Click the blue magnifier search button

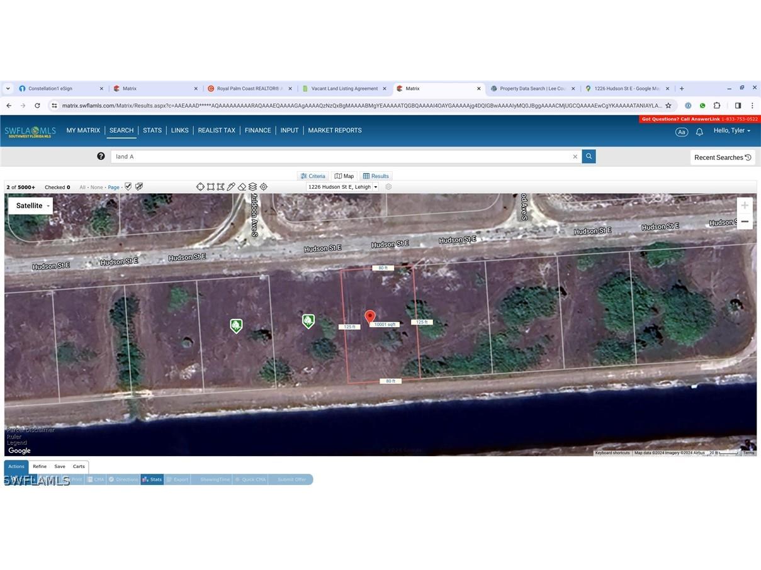click(589, 157)
